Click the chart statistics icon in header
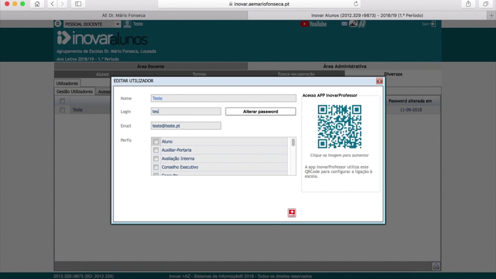The height and width of the screenshot is (279, 496). click(353, 24)
